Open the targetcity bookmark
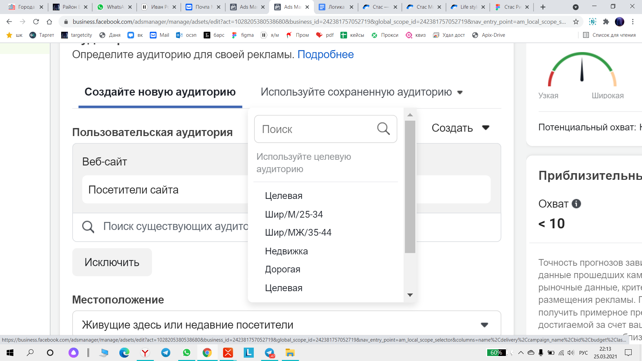The image size is (642, 361). pyautogui.click(x=77, y=35)
